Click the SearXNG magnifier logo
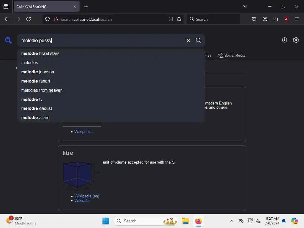The width and height of the screenshot is (304, 228). (8, 40)
